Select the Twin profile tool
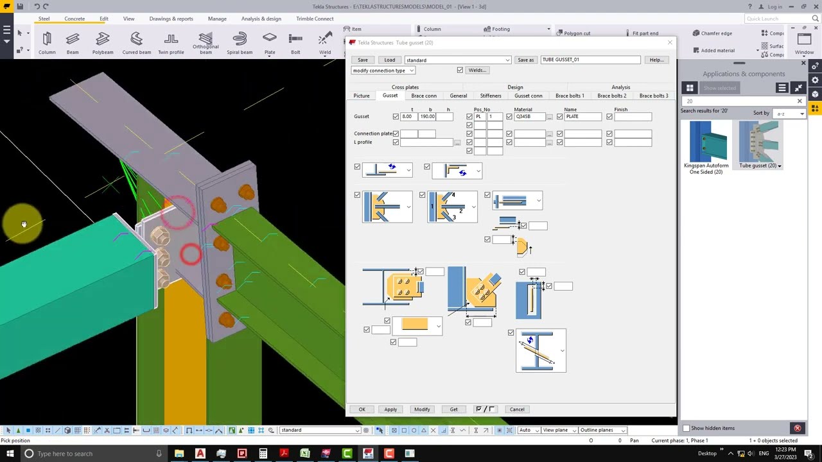The width and height of the screenshot is (822, 462). (x=171, y=43)
